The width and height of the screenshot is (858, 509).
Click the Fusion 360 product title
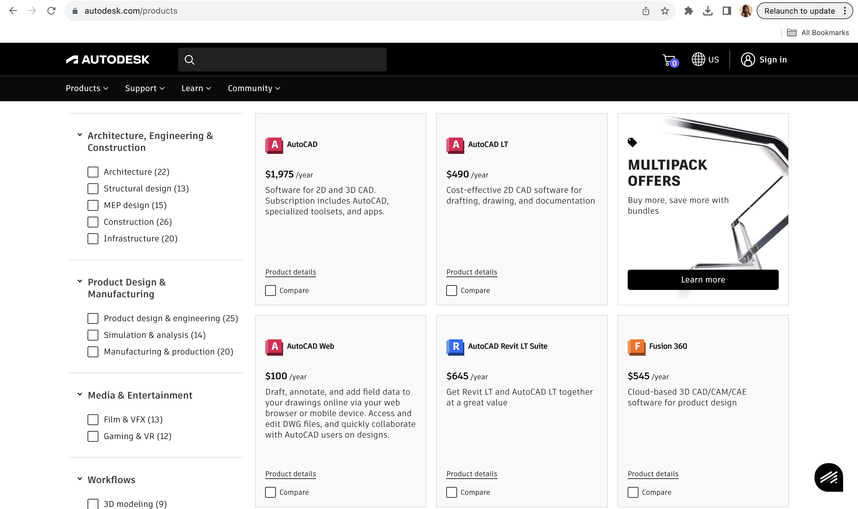(x=668, y=346)
